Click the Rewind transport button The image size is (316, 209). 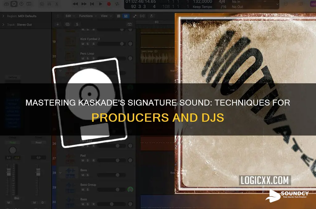point(75,4)
